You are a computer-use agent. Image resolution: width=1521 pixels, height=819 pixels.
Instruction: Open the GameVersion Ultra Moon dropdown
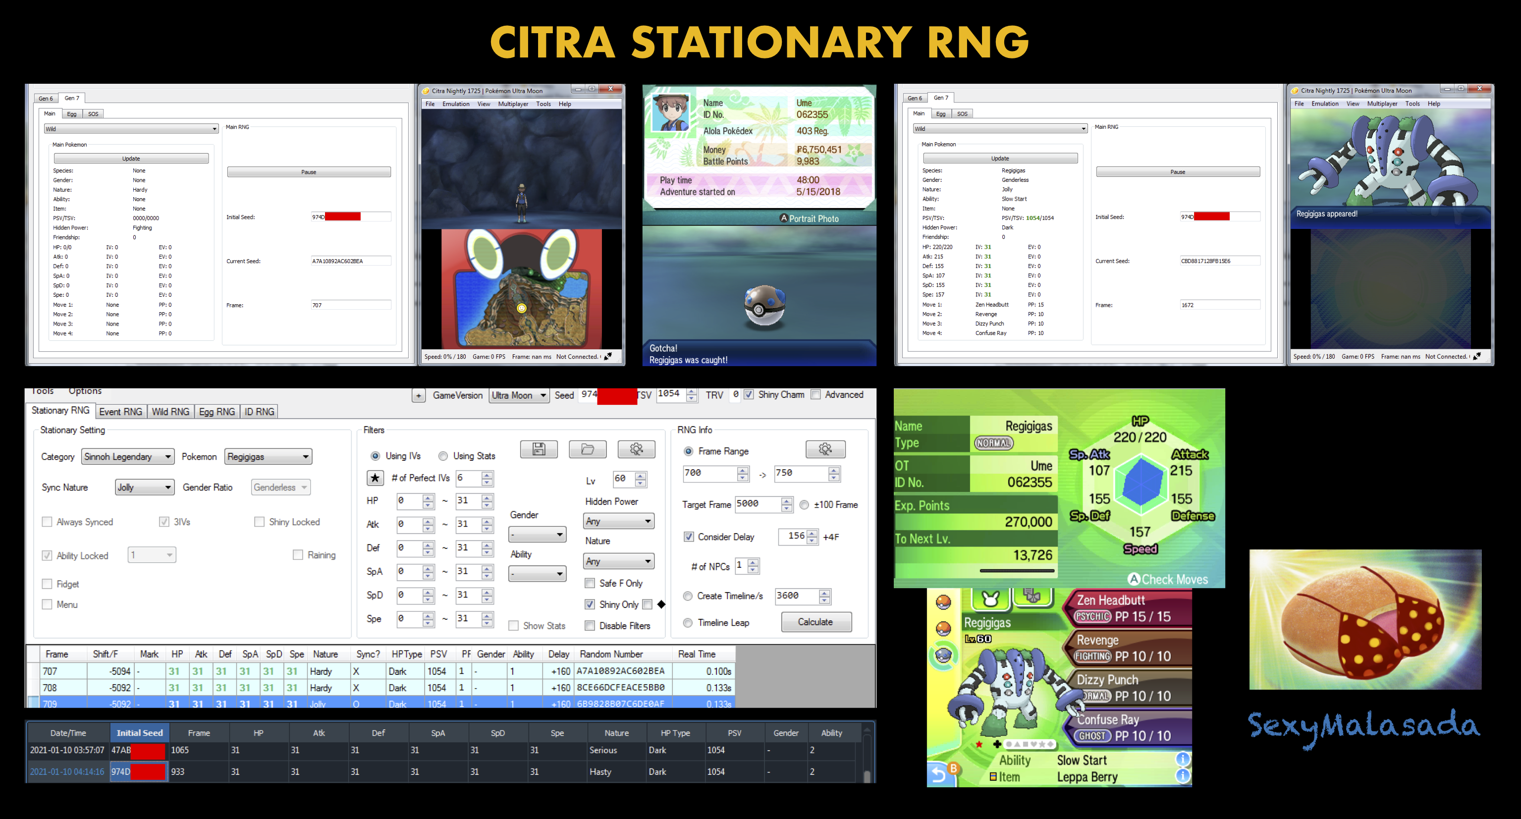click(518, 395)
